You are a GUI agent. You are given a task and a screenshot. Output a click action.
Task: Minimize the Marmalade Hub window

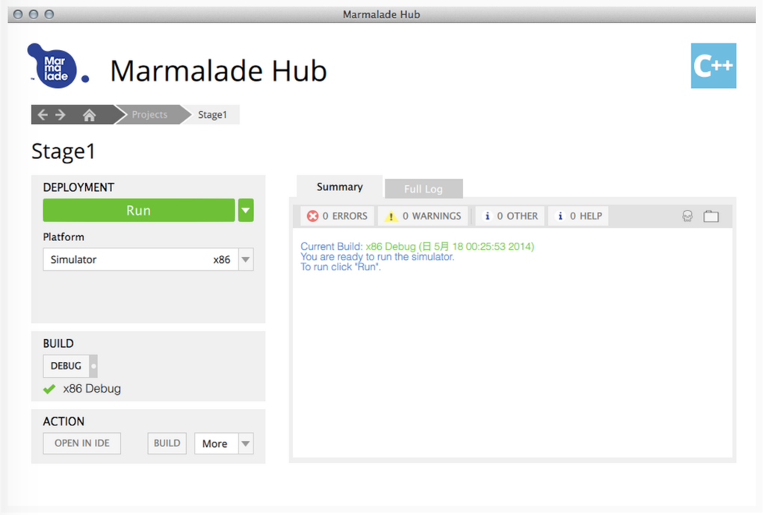point(34,14)
